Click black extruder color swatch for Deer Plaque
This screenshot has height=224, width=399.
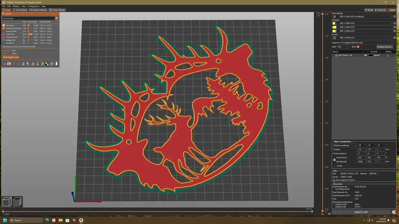(x=371, y=55)
